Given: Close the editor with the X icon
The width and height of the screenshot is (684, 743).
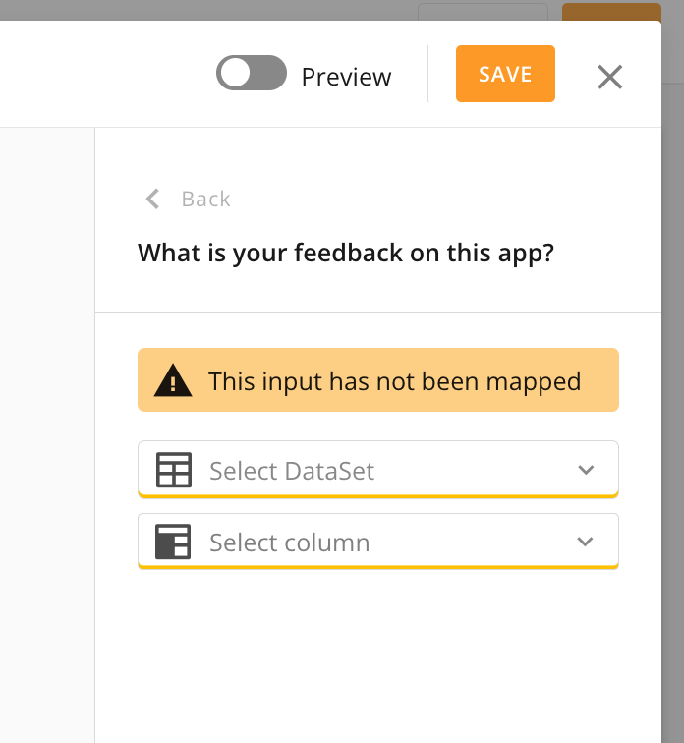Looking at the screenshot, I should point(610,77).
